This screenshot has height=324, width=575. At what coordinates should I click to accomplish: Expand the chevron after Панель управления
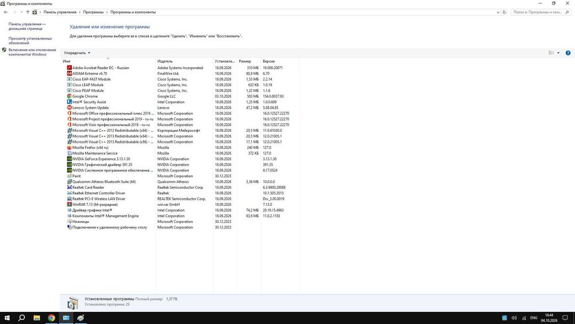click(x=79, y=12)
